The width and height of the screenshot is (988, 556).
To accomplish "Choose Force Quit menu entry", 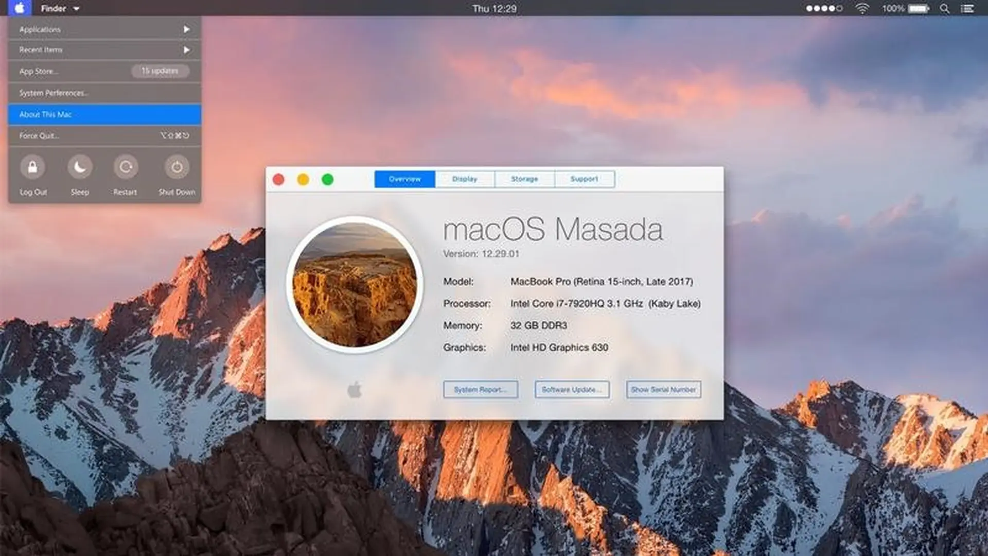I will pos(104,136).
